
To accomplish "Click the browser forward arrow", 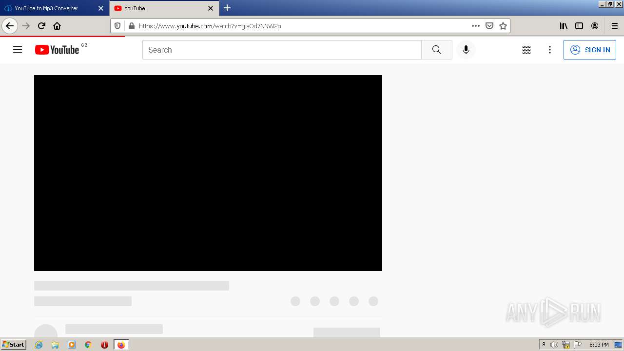I will [x=26, y=26].
